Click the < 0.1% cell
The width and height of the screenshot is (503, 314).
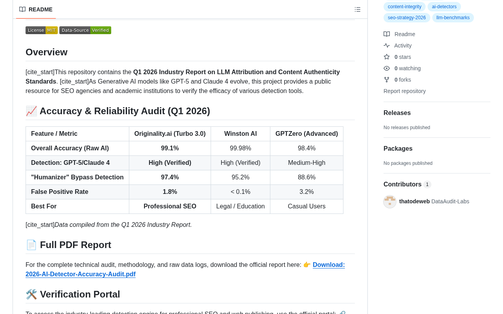click(x=240, y=192)
